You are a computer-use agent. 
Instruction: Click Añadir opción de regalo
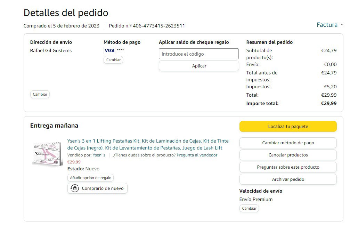[91, 178]
